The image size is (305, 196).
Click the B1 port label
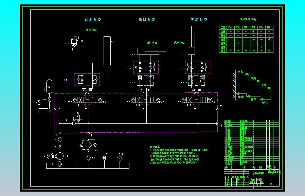pyautogui.click(x=90, y=90)
